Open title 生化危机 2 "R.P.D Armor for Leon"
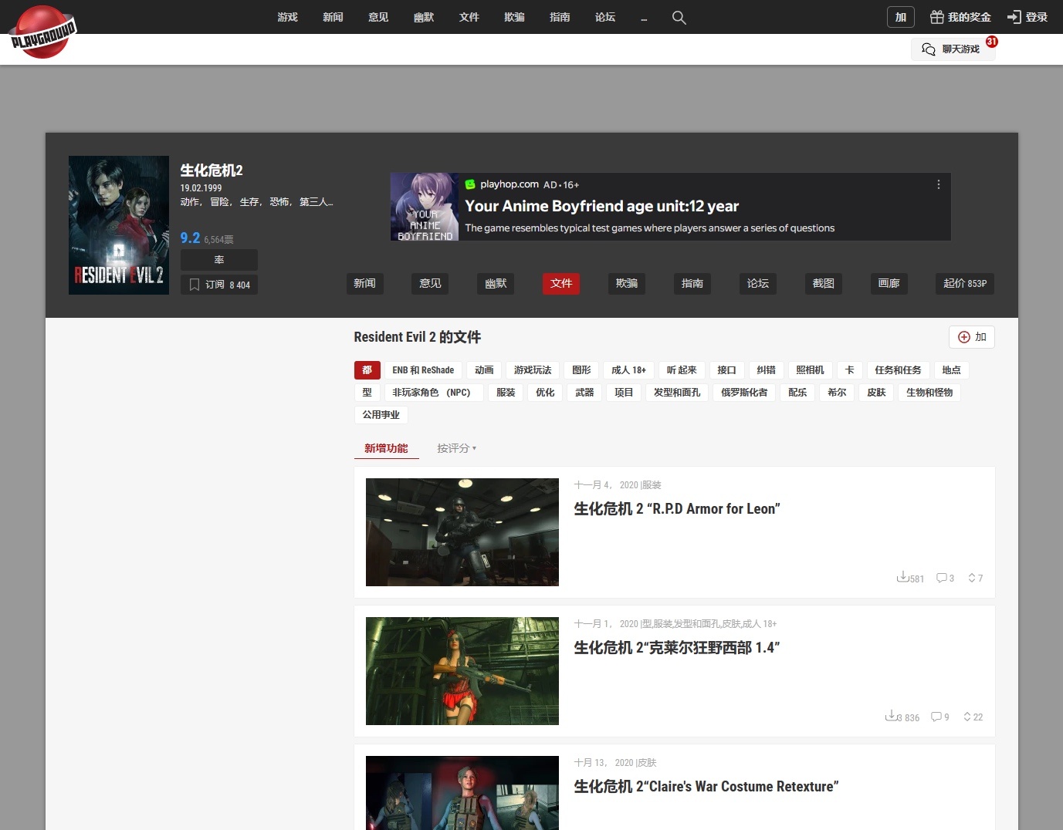The image size is (1063, 830). point(677,509)
